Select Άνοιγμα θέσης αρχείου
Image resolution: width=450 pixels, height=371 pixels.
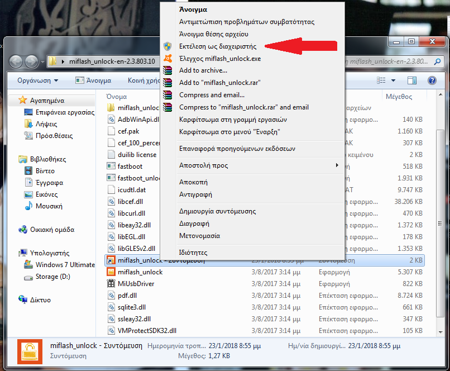214,34
